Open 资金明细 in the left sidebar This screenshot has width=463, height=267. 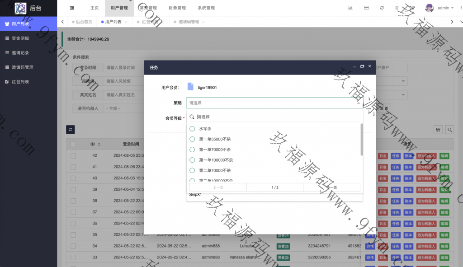pyautogui.click(x=20, y=38)
